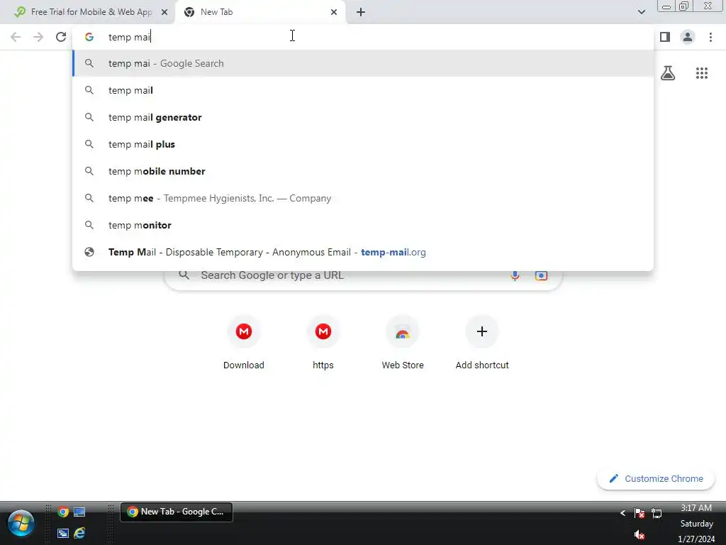Click the 'Search Google or type a URL' box
Image resolution: width=726 pixels, height=545 pixels.
pyautogui.click(x=363, y=276)
